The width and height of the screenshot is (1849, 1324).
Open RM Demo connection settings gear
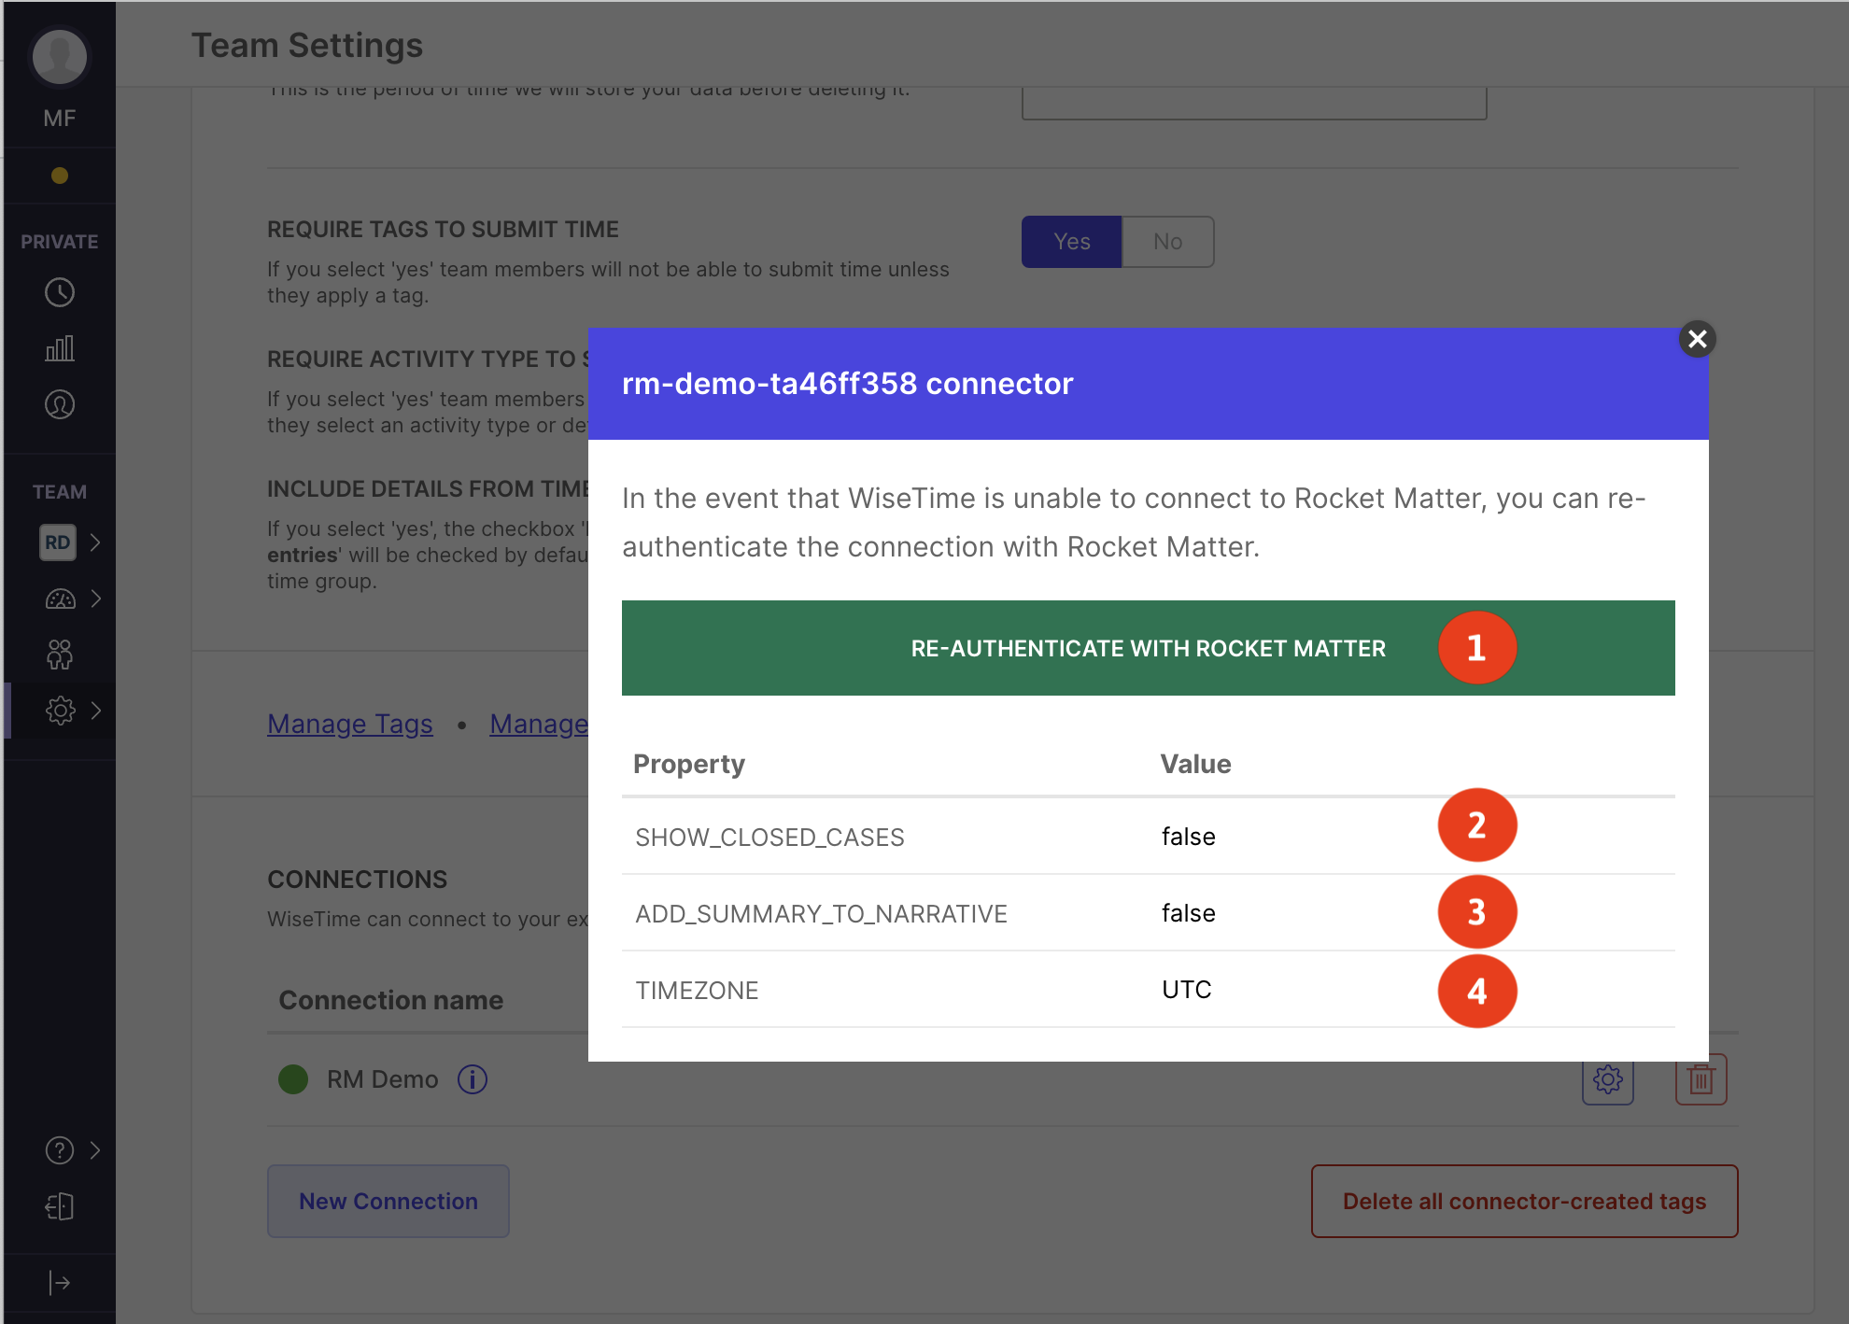pyautogui.click(x=1608, y=1079)
